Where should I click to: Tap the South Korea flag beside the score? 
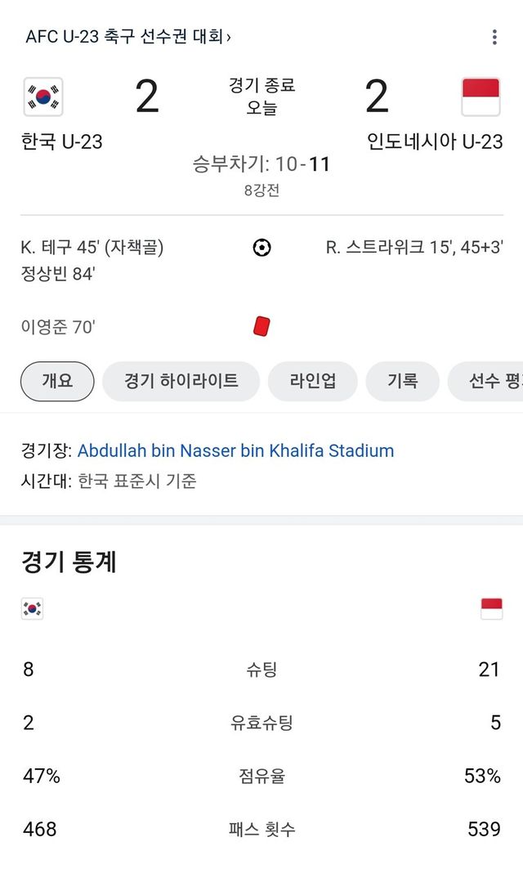(43, 97)
